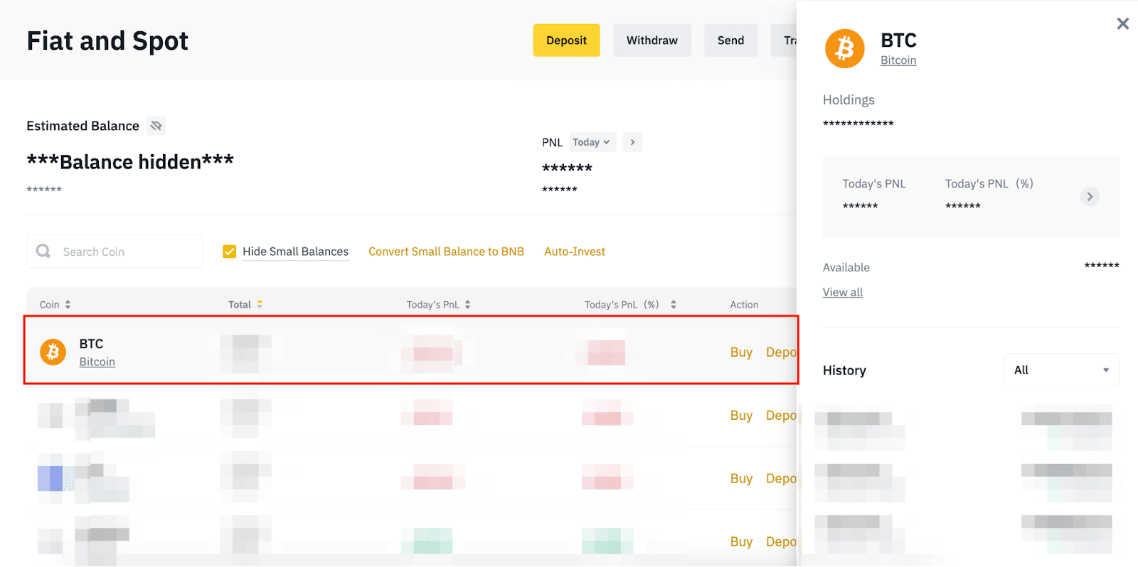Open the Convert Small Balance to BNB link
Viewport: 1138px width, 567px height.
point(446,252)
